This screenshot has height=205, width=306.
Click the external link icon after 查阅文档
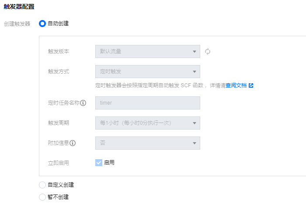click(x=251, y=85)
